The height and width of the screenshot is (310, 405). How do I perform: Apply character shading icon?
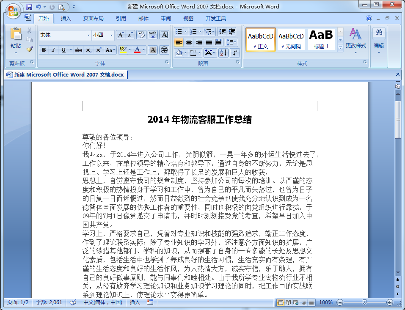point(153,50)
